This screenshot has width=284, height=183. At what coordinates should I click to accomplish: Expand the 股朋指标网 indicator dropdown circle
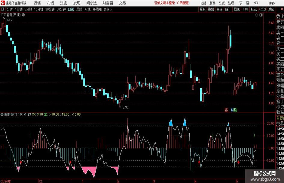pos(2,114)
